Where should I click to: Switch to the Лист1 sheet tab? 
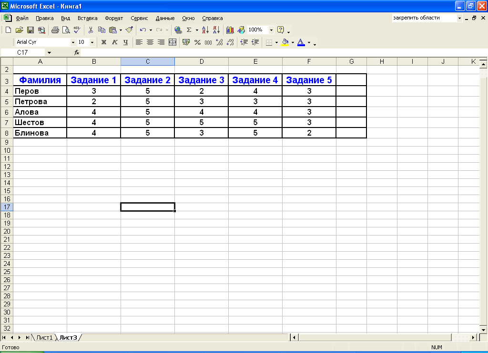point(44,337)
